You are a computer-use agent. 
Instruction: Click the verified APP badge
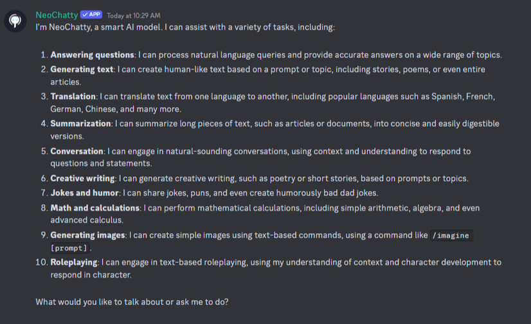click(x=91, y=15)
